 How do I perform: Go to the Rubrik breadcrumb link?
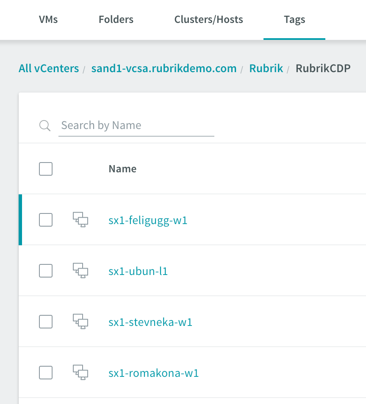[x=266, y=69]
